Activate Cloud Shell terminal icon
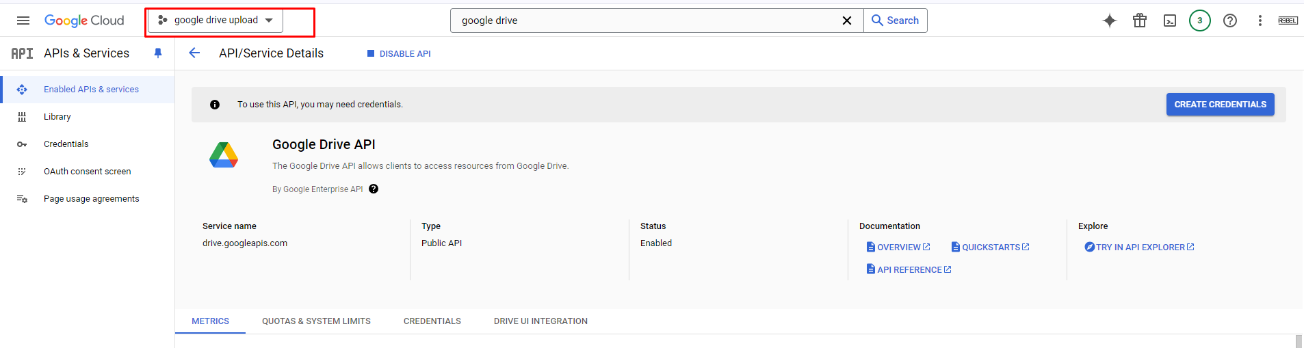This screenshot has width=1304, height=348. [1170, 21]
